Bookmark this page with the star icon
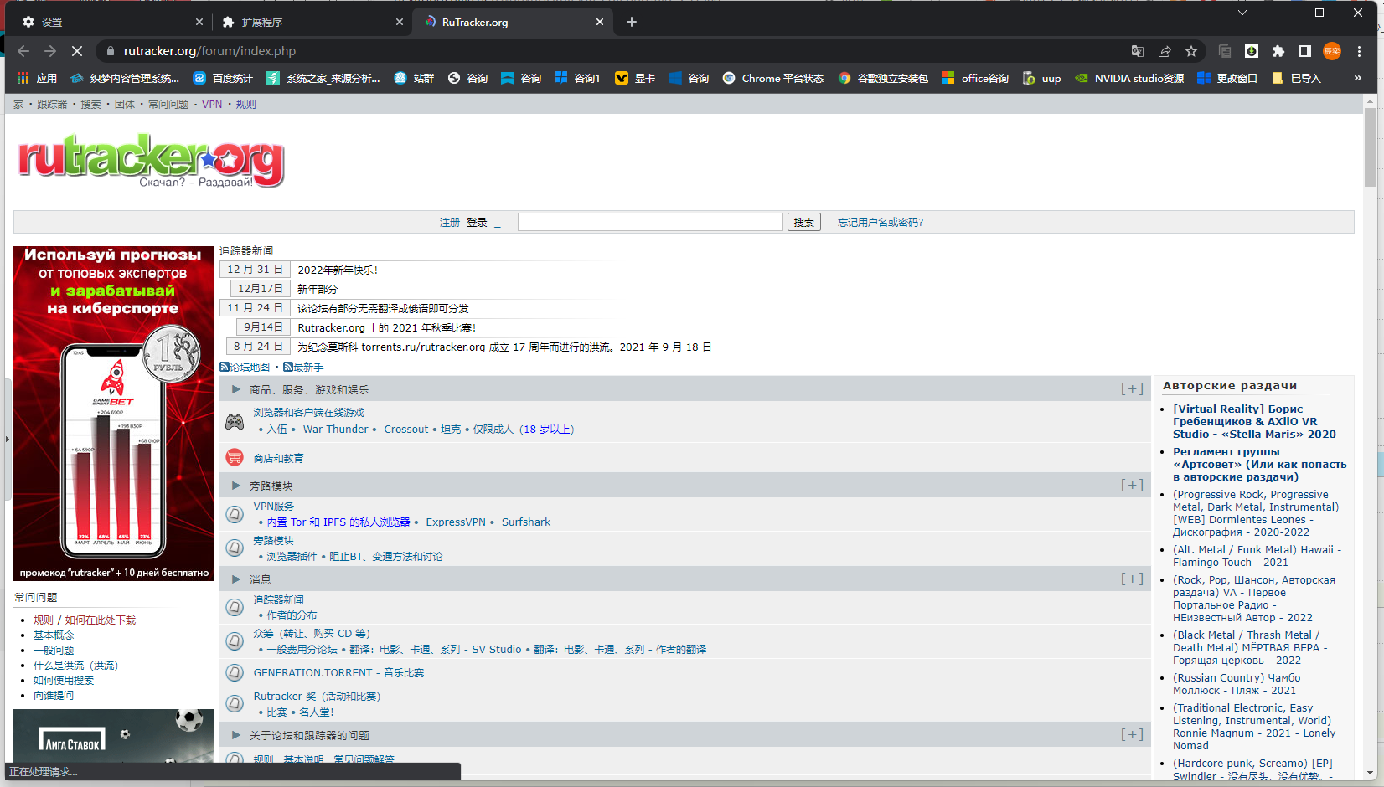Screen dimensions: 1384x787 1191,51
